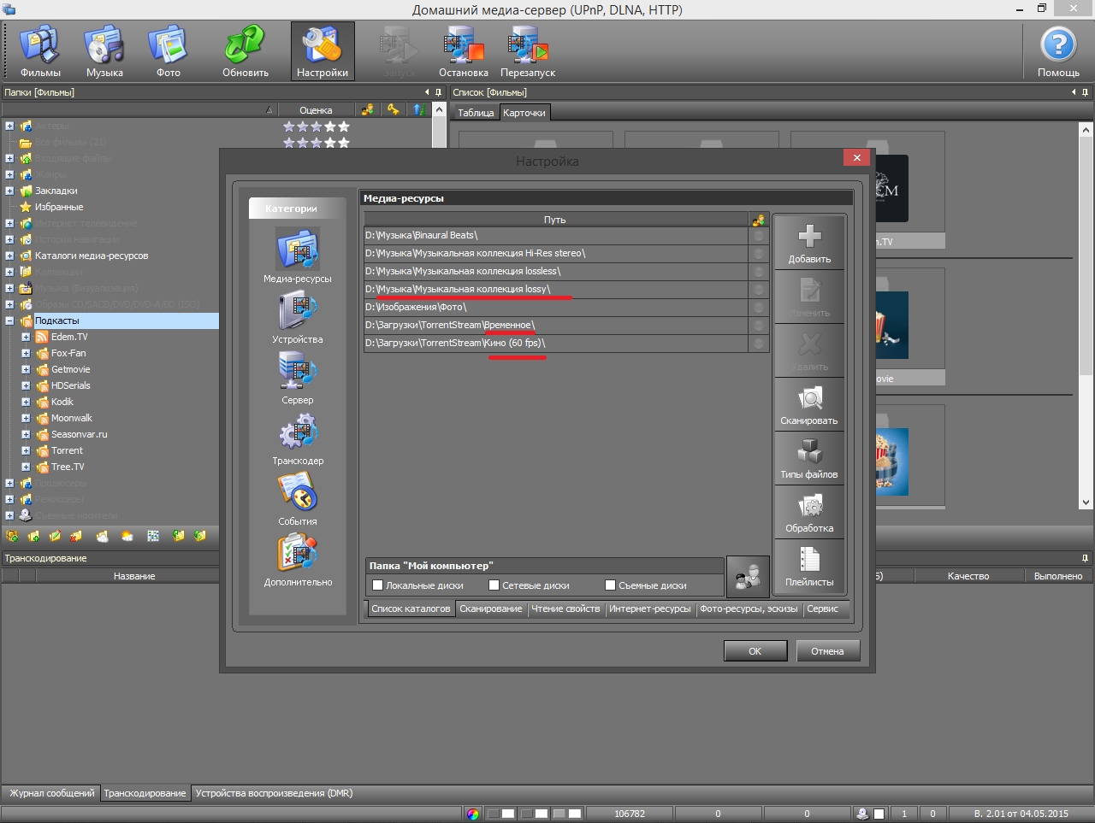Open the События category
The image size is (1095, 823).
point(297,493)
